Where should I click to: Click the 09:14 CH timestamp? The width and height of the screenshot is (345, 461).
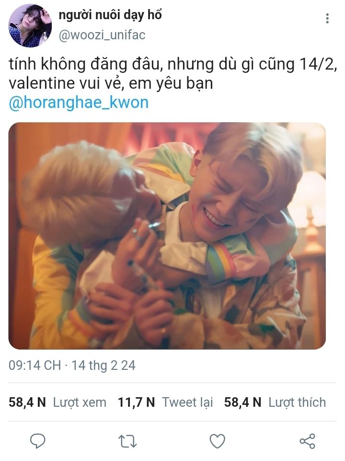click(34, 366)
